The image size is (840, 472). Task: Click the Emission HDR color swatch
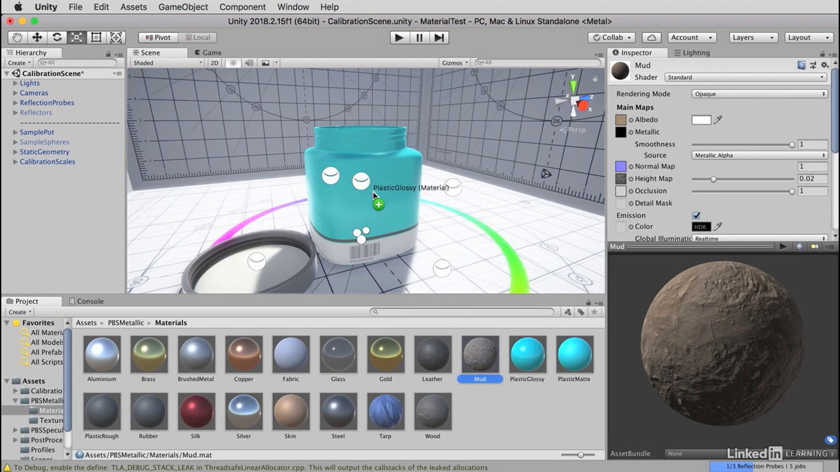point(701,227)
